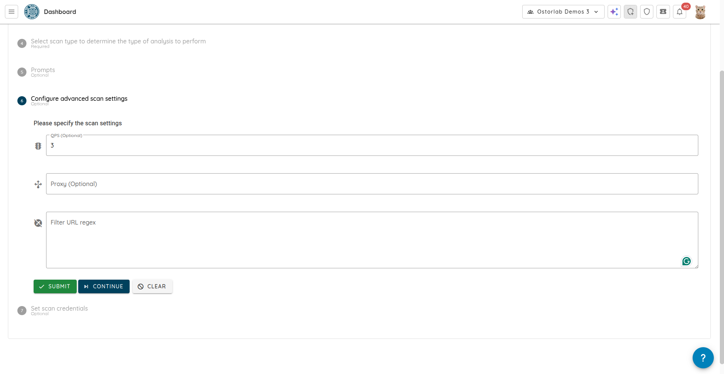Expand step 5 Prompts
The height and width of the screenshot is (374, 724).
43,70
